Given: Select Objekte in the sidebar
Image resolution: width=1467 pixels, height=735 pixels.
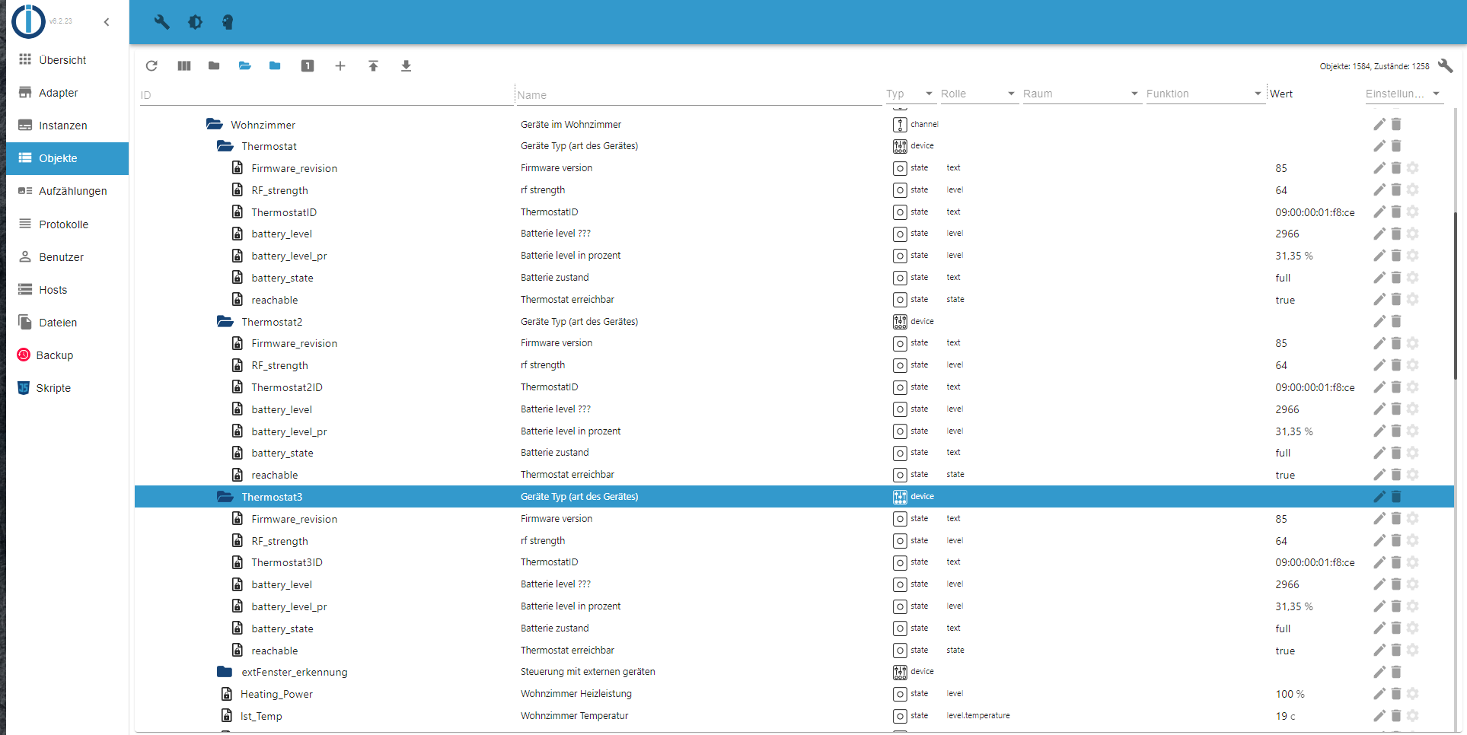Looking at the screenshot, I should click(67, 158).
